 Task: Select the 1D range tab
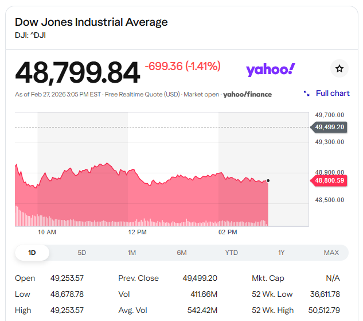pos(32,253)
